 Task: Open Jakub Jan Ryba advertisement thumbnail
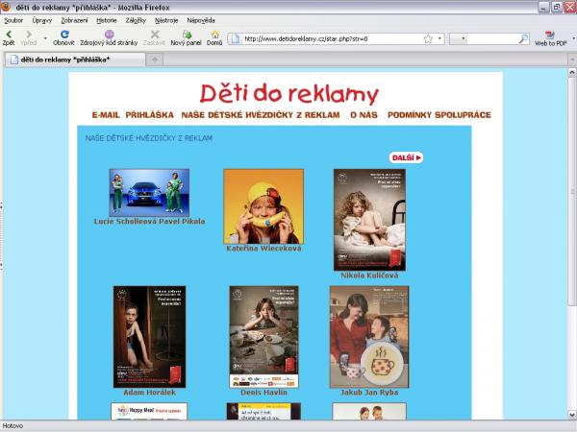369,337
